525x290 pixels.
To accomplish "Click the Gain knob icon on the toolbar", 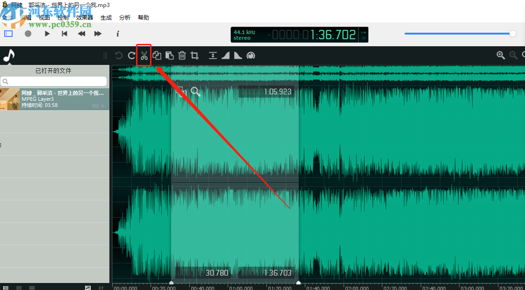I will (x=251, y=56).
